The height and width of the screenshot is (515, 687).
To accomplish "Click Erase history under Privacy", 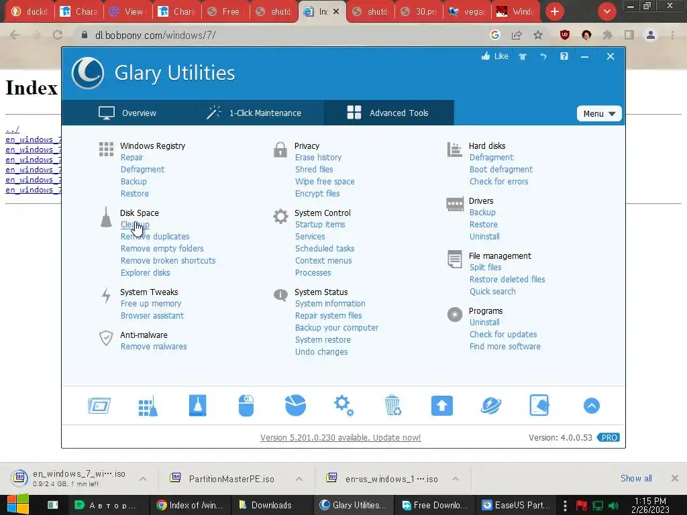I will [318, 157].
